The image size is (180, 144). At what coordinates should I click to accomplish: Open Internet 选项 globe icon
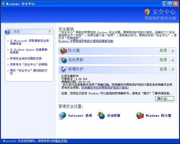(x=62, y=116)
